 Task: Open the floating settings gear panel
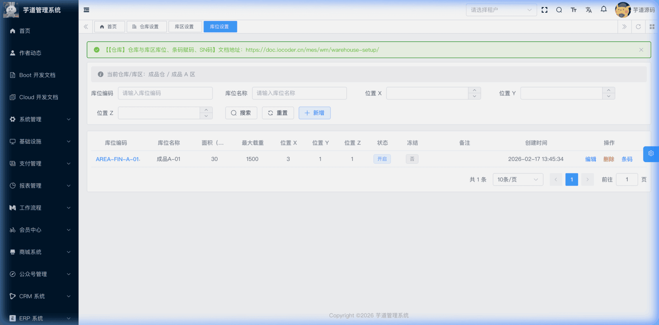point(651,153)
